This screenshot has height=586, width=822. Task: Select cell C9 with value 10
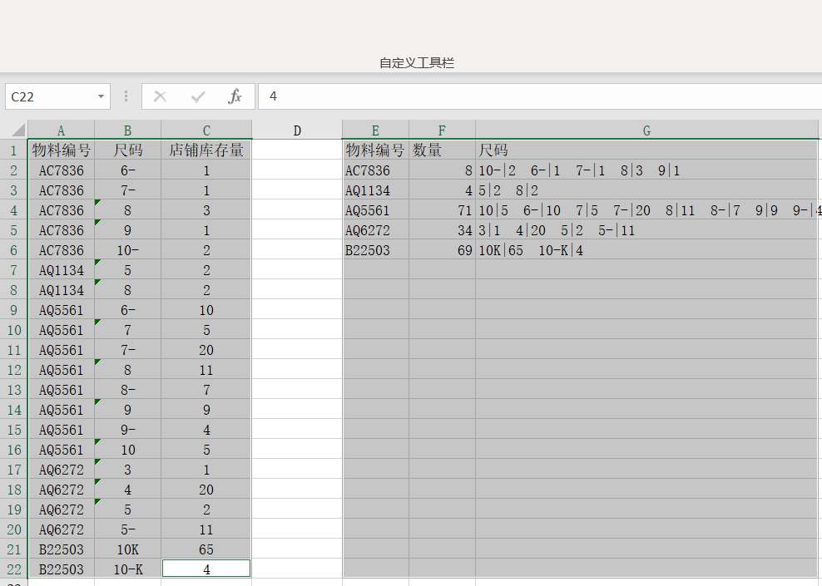(x=206, y=310)
